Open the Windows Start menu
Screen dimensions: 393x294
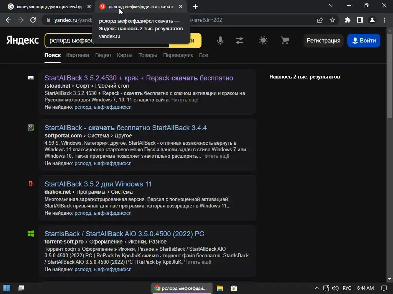tap(7, 288)
